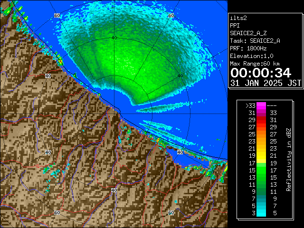Select the 'Elevation:1.0' text

[252, 56]
